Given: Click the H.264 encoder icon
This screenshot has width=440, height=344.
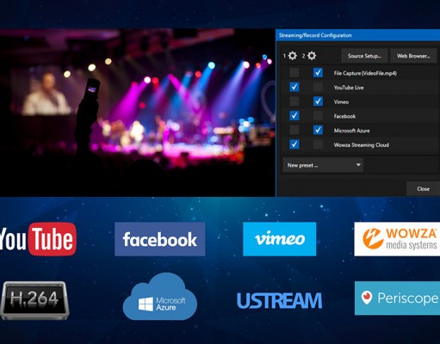Looking at the screenshot, I should pos(34,300).
